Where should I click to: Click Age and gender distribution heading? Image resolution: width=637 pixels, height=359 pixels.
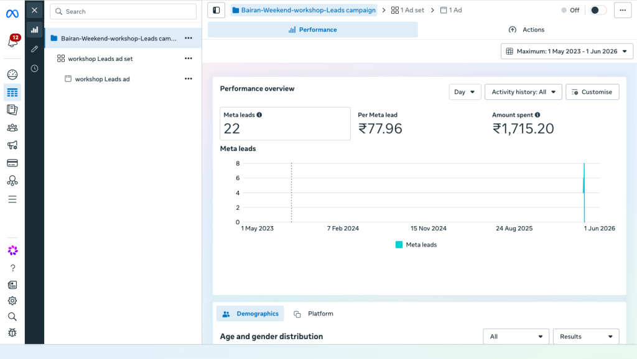pos(271,336)
